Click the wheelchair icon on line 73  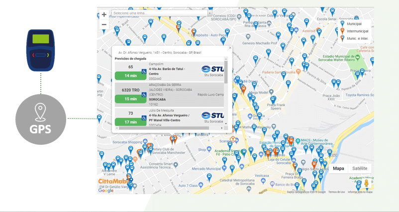click(x=144, y=118)
